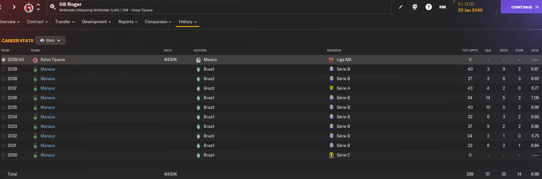
Task: Open the FM menu icon
Action: pos(442,7)
